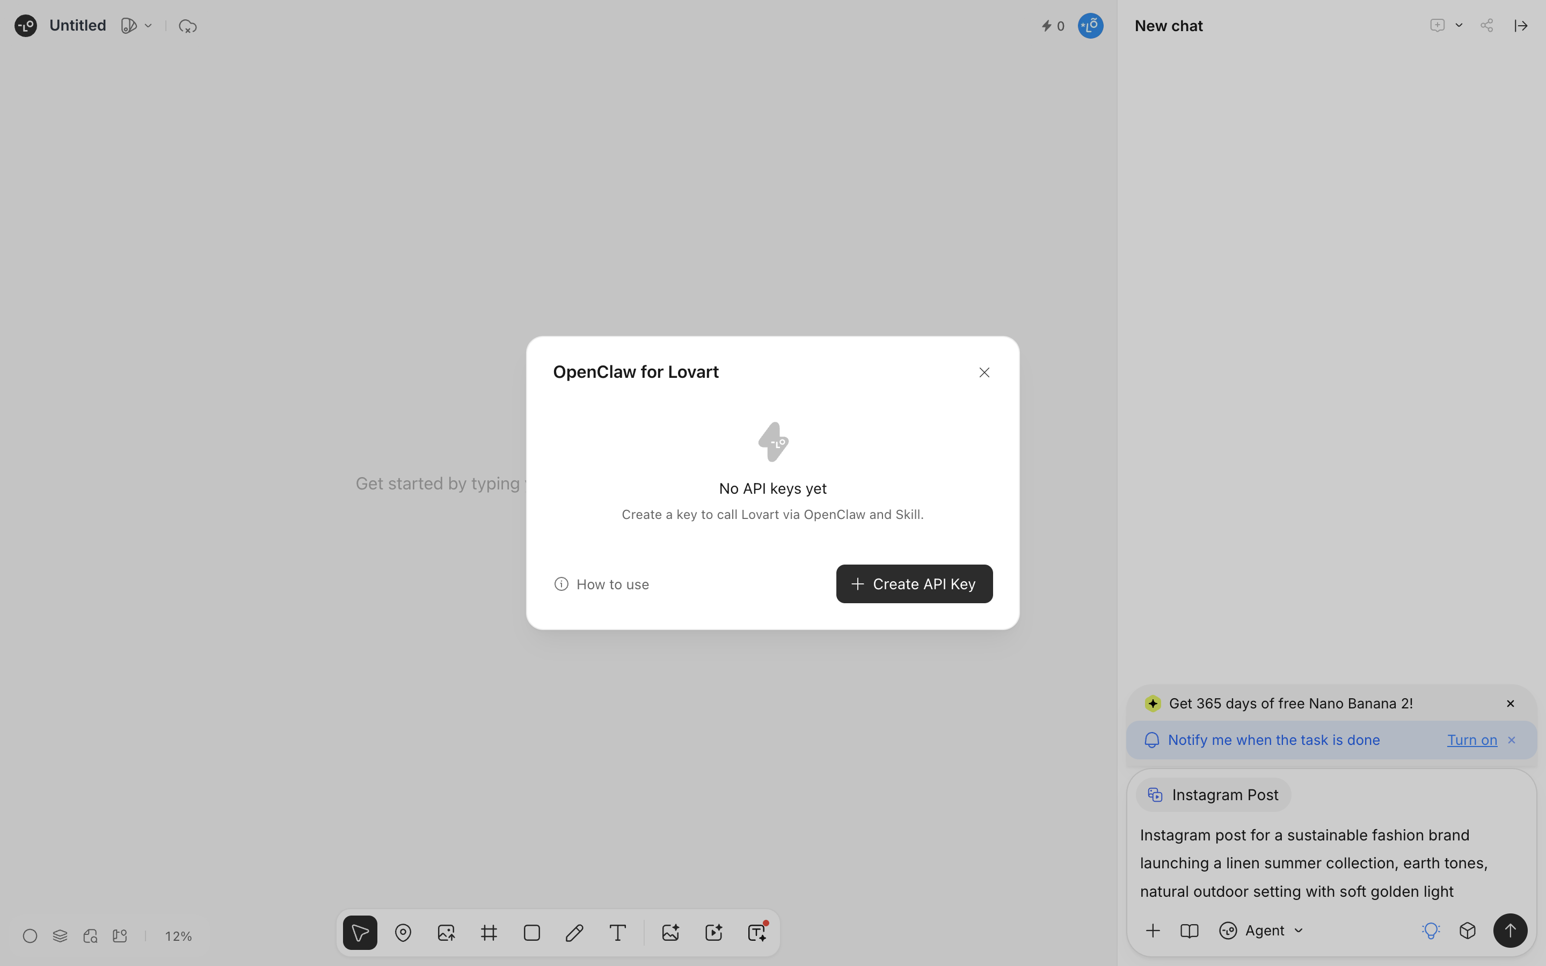Screen dimensions: 1546x966
Task: Open the lightning credits counter
Action: point(1053,26)
